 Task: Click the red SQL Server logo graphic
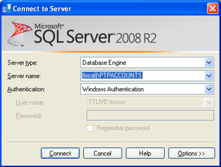click(20, 33)
